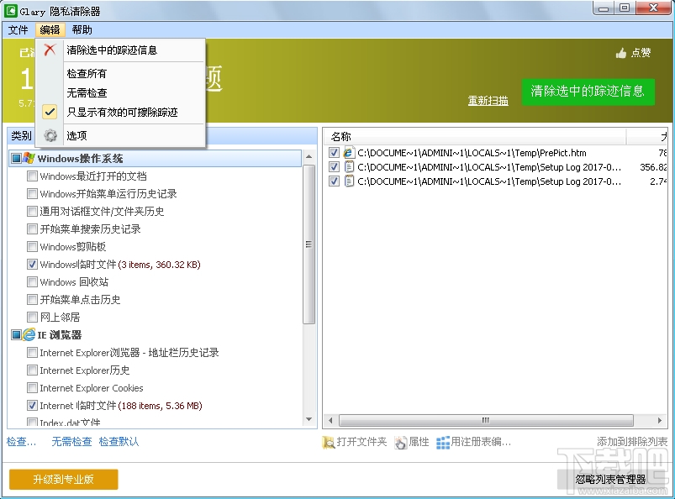The width and height of the screenshot is (675, 499).
Task: Check 网上邻居 checkbox
Action: [x=32, y=317]
